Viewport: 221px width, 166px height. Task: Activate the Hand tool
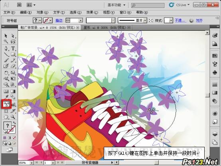[6, 117]
